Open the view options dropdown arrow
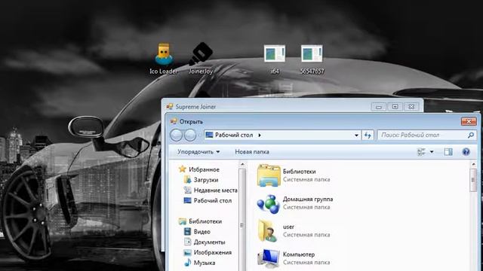 432,151
